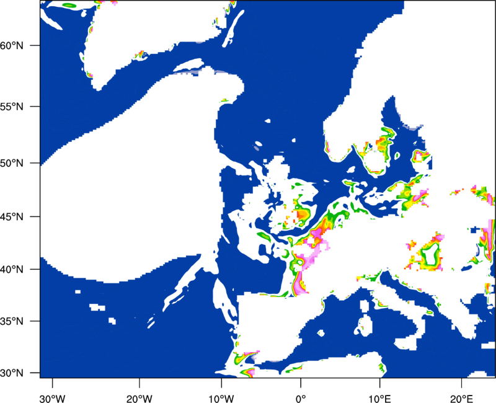Click the 30°W longitude label
The height and width of the screenshot is (403, 496).
coord(52,399)
